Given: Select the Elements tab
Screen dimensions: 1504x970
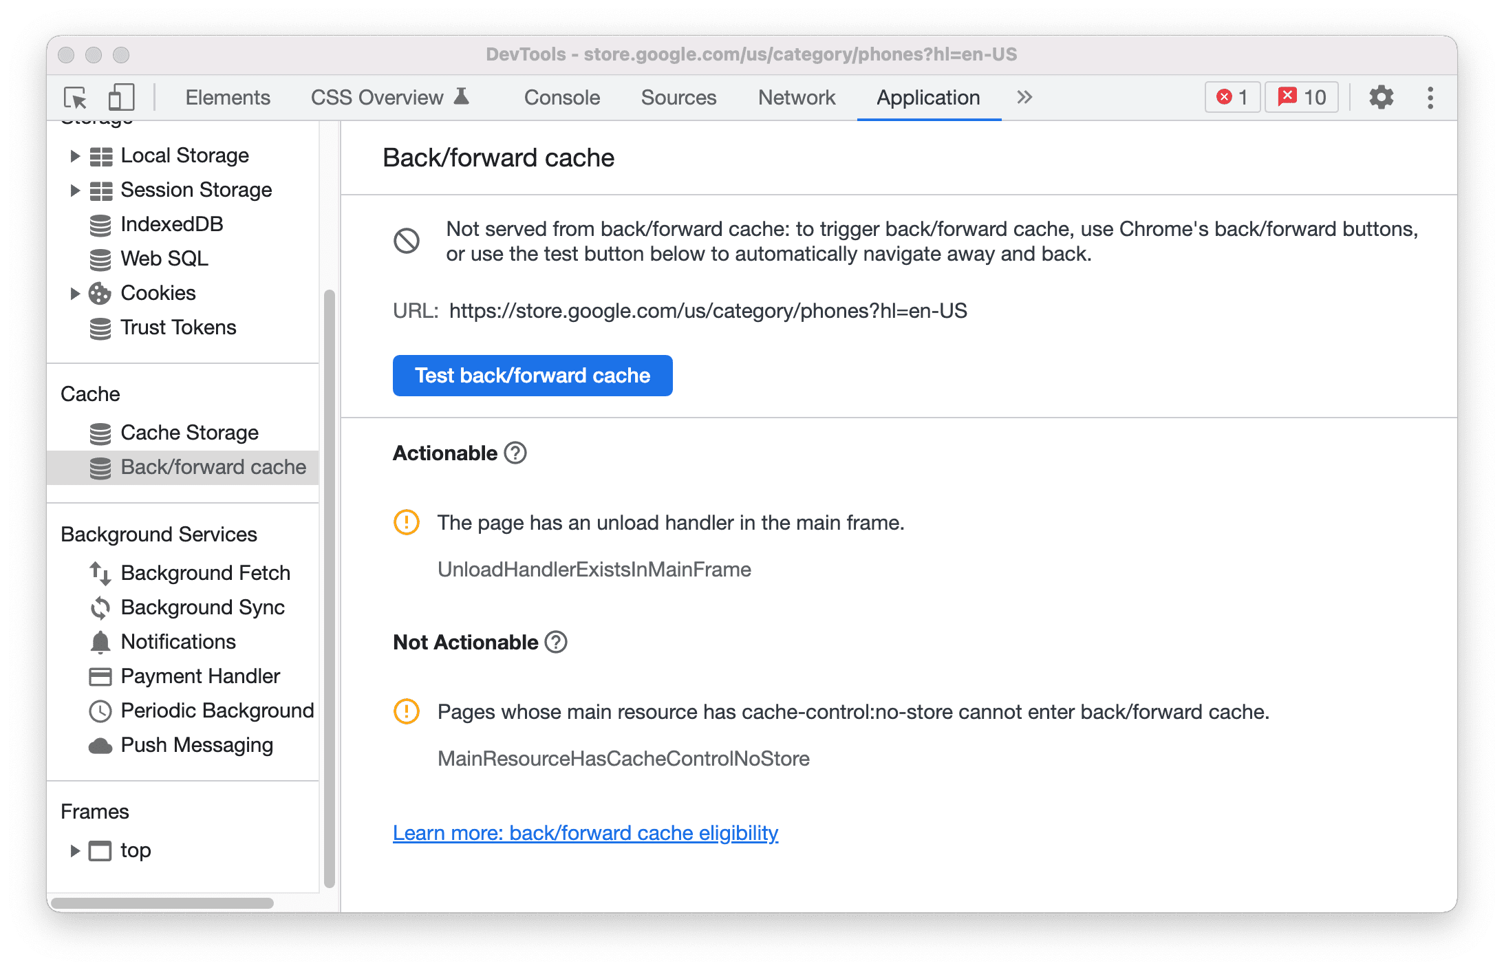Looking at the screenshot, I should coord(226,96).
